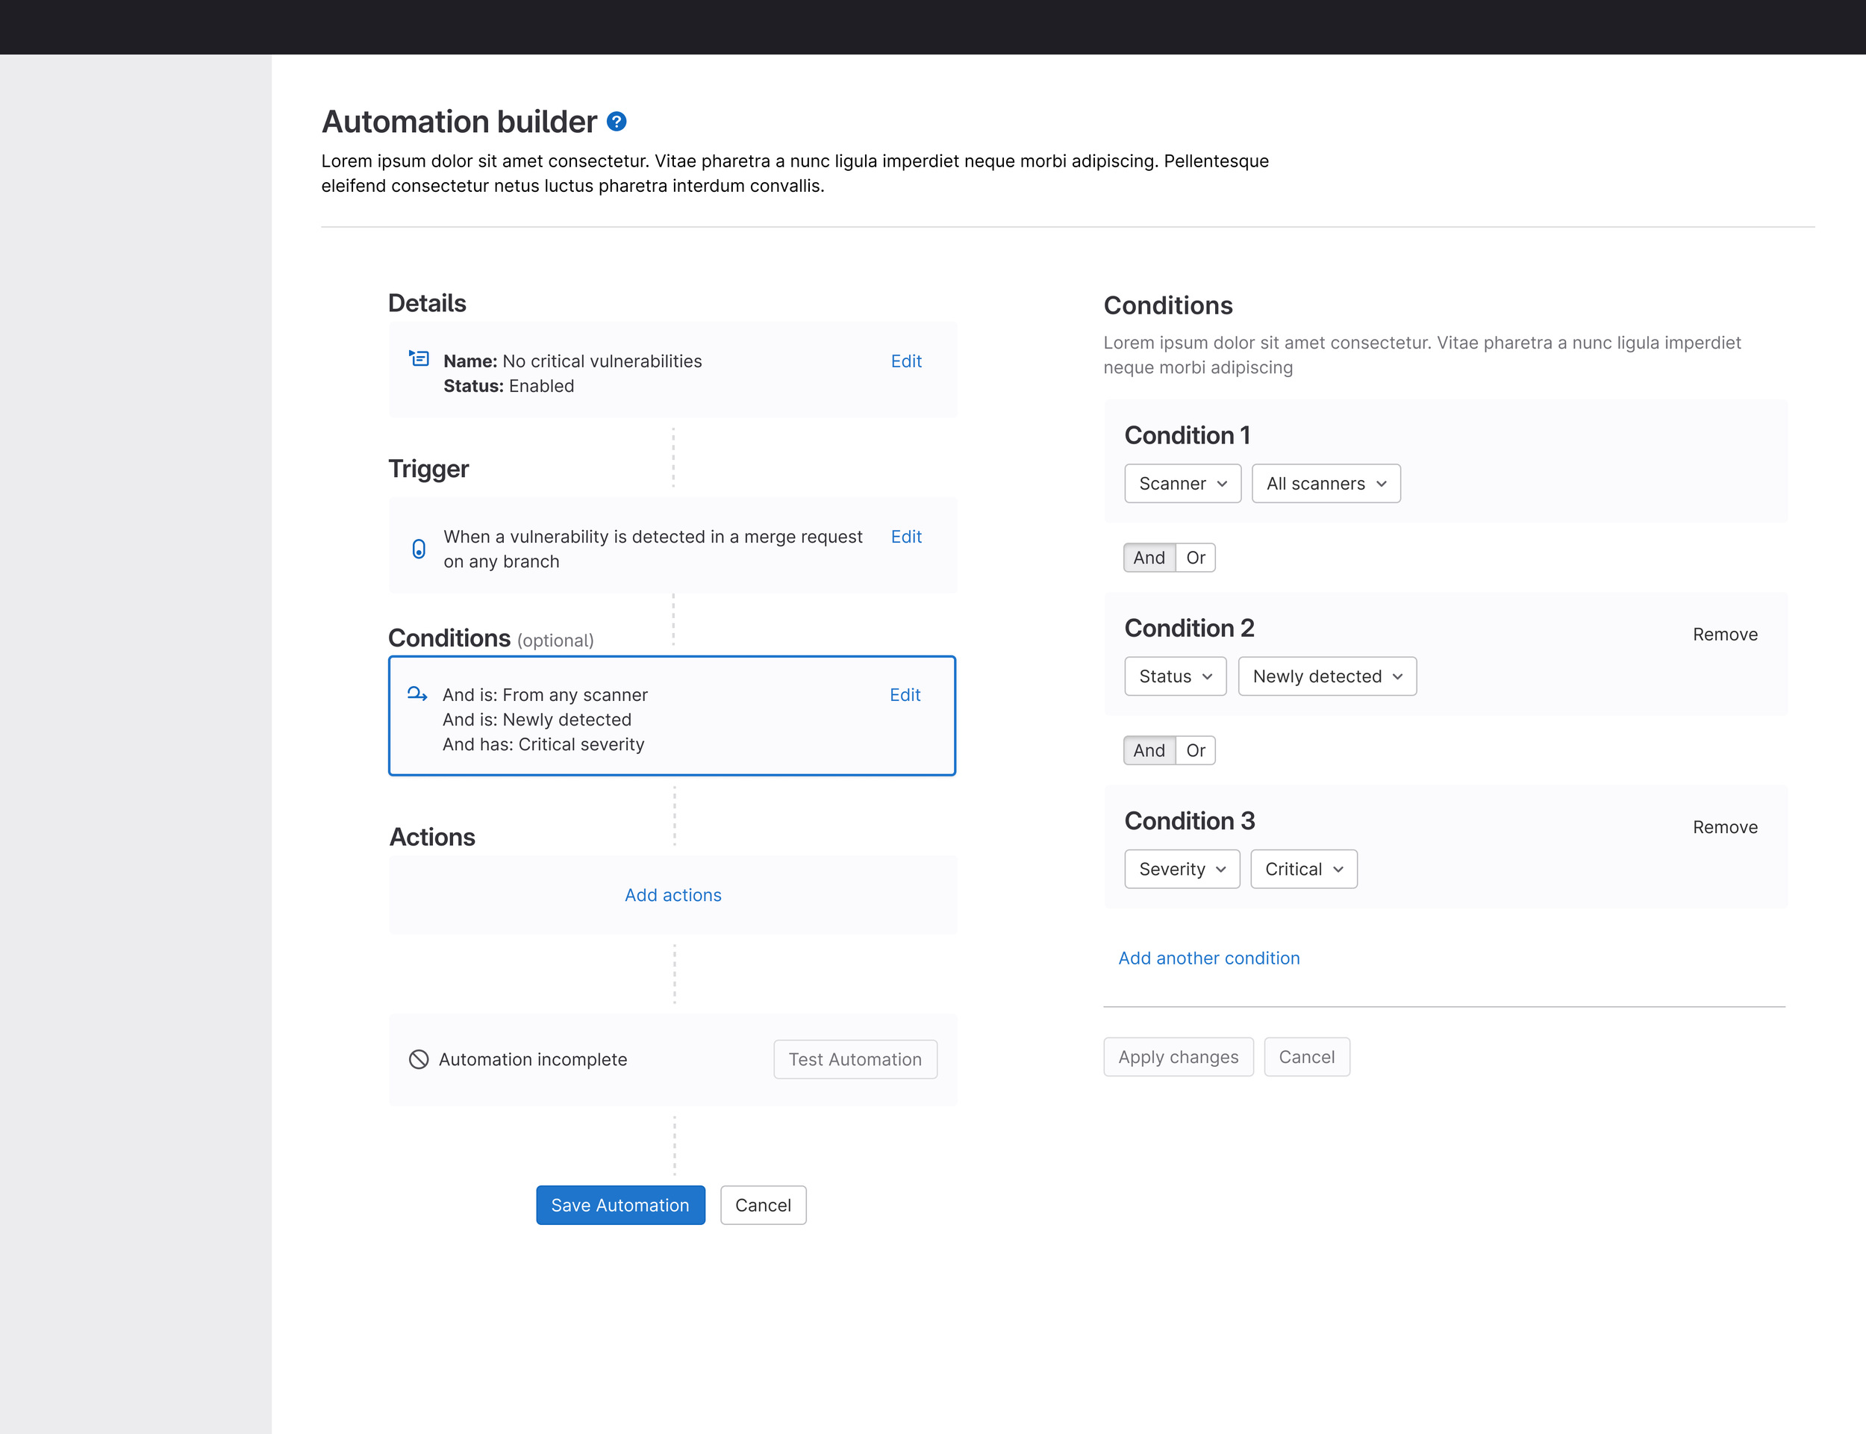Remove Condition 3

click(1724, 827)
